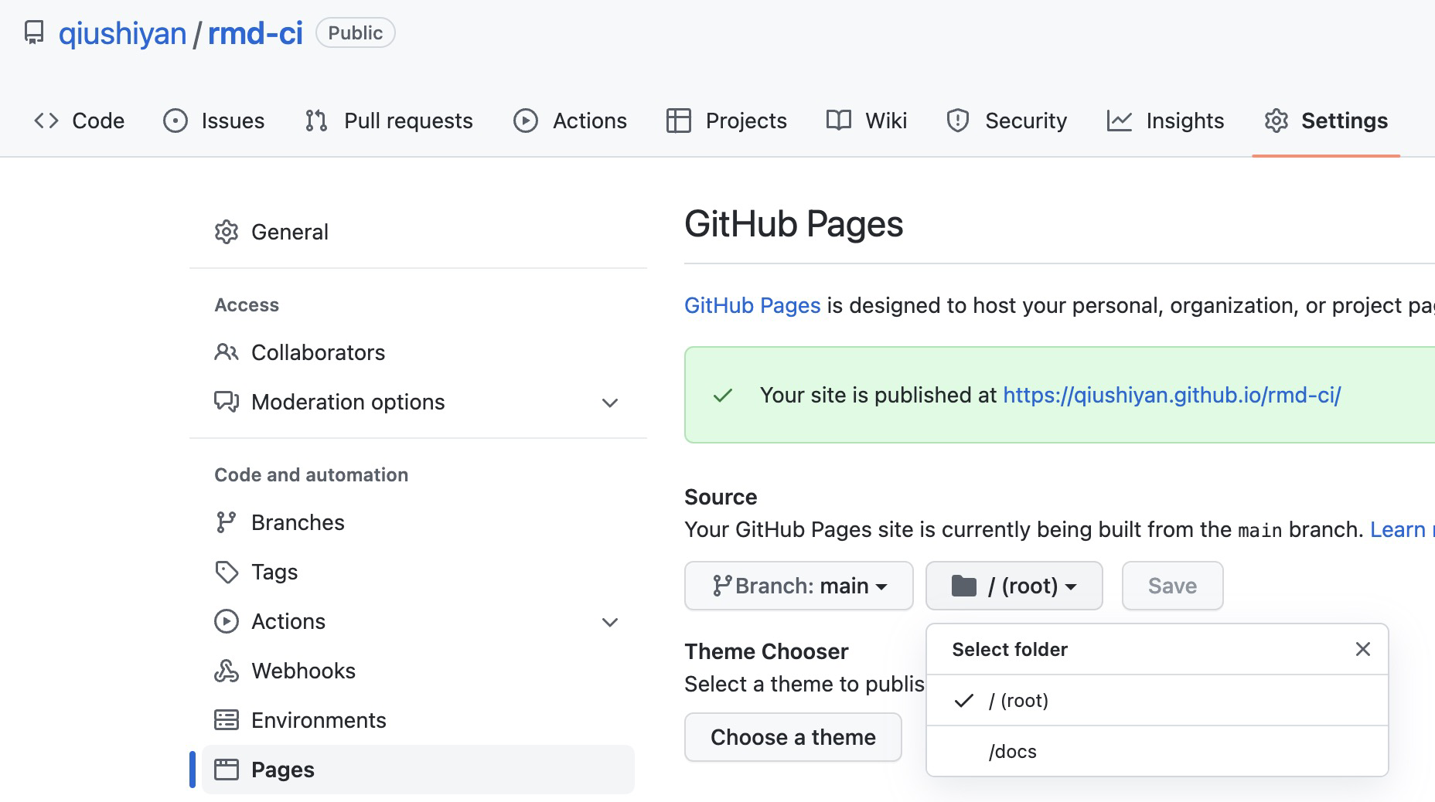Viewport: 1435px width, 802px height.
Task: Switch to the Issues tab
Action: pos(214,121)
